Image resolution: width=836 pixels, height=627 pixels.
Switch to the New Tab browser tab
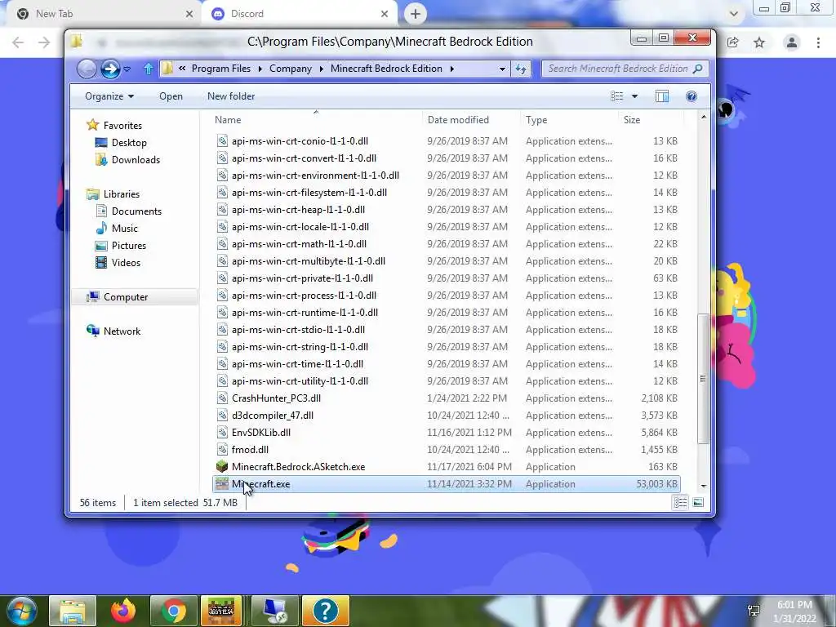(x=101, y=14)
